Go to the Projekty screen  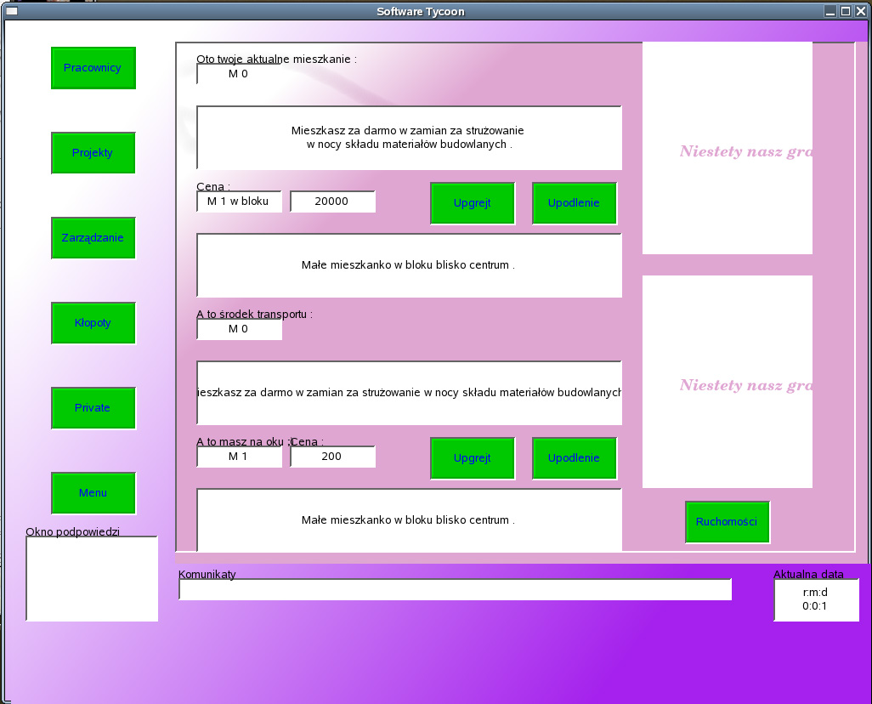tap(93, 153)
